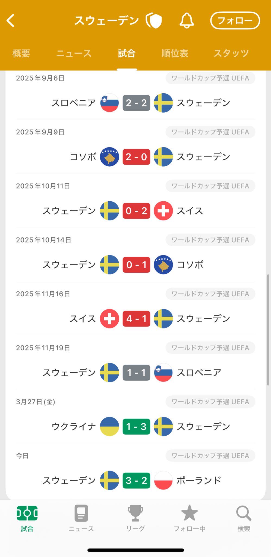The height and width of the screenshot is (557, 271).
Task: Open the フォロー中 star icon
Action: pos(190,513)
